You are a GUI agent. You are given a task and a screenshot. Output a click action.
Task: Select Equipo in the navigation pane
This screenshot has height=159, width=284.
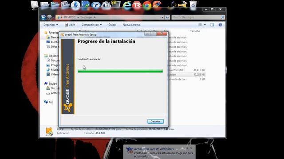click(x=51, y=83)
